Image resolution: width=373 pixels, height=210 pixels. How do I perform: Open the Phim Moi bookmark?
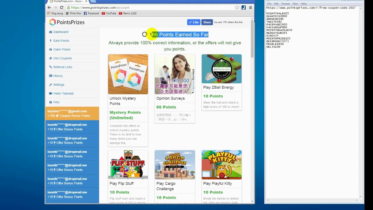coord(73,13)
